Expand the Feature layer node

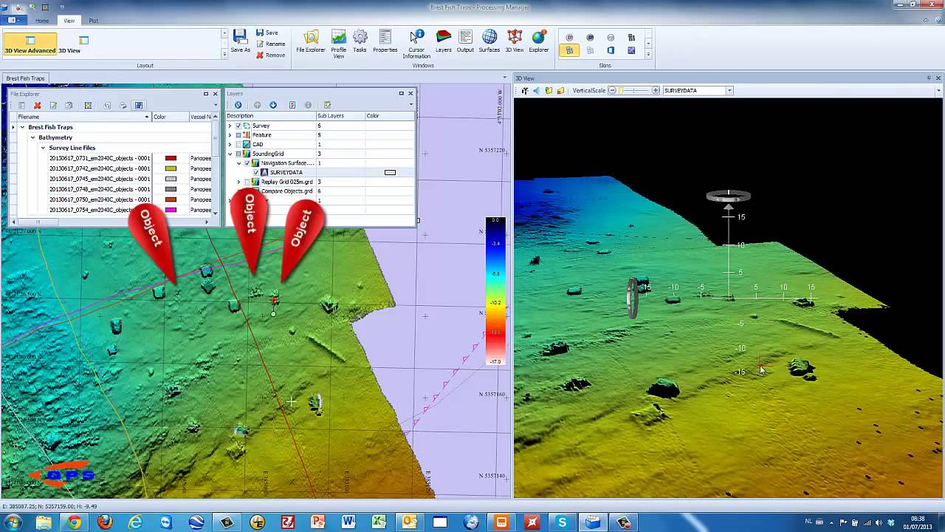point(230,135)
